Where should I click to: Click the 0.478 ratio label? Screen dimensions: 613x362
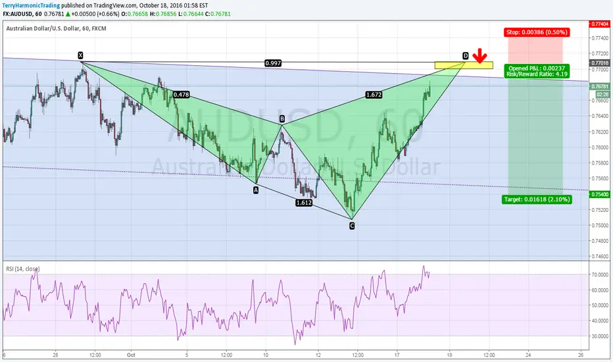click(x=181, y=94)
